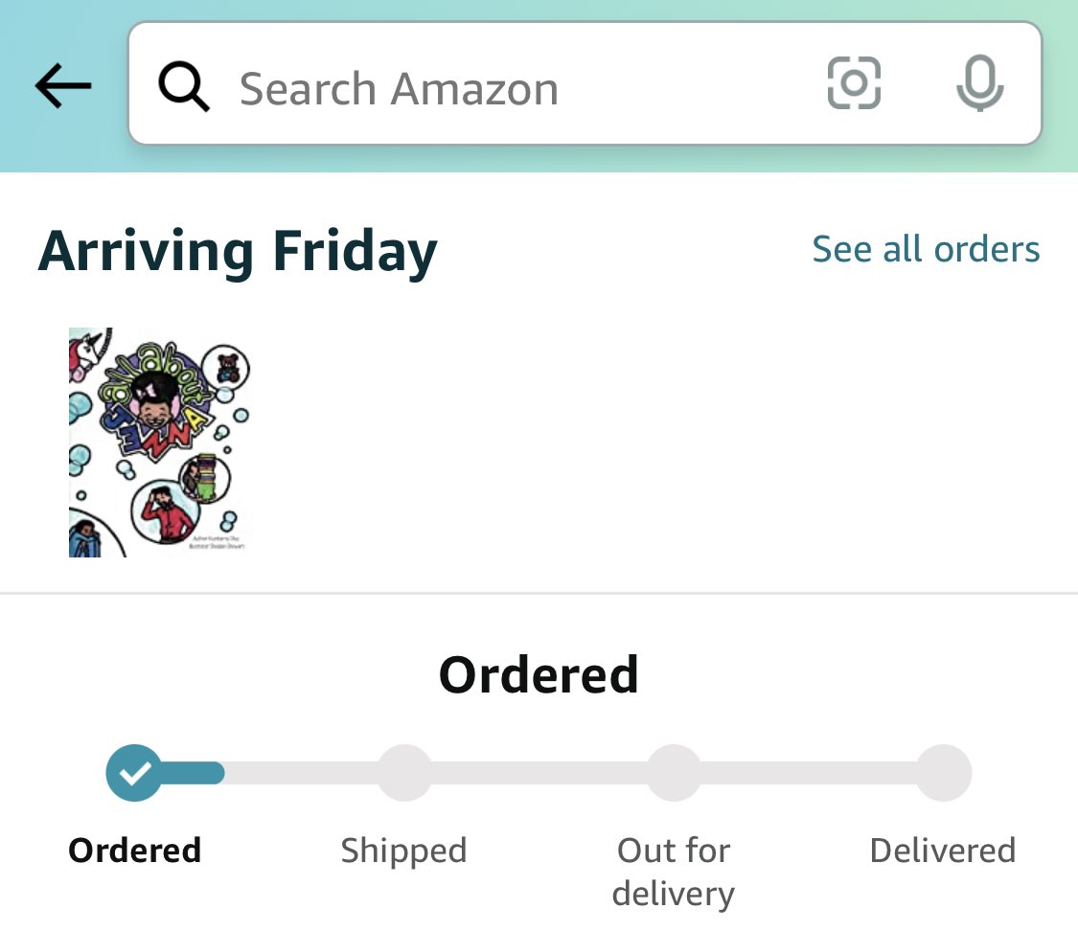Click the Shipped step label

pos(404,851)
